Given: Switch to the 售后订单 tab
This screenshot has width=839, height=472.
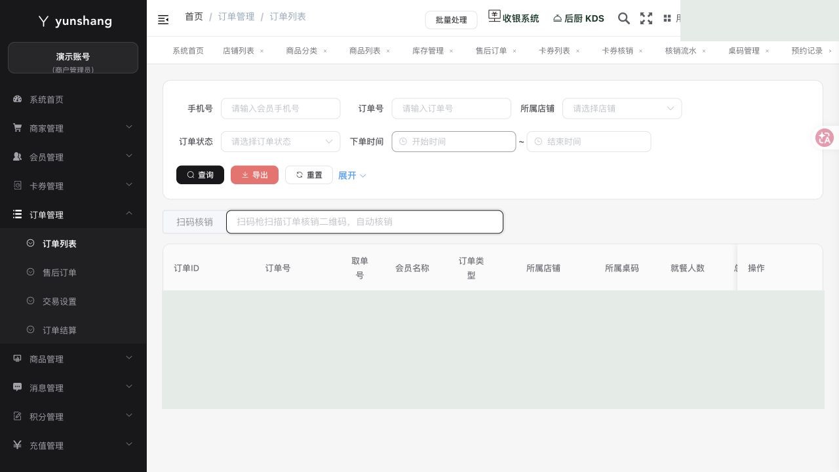Looking at the screenshot, I should click(492, 50).
